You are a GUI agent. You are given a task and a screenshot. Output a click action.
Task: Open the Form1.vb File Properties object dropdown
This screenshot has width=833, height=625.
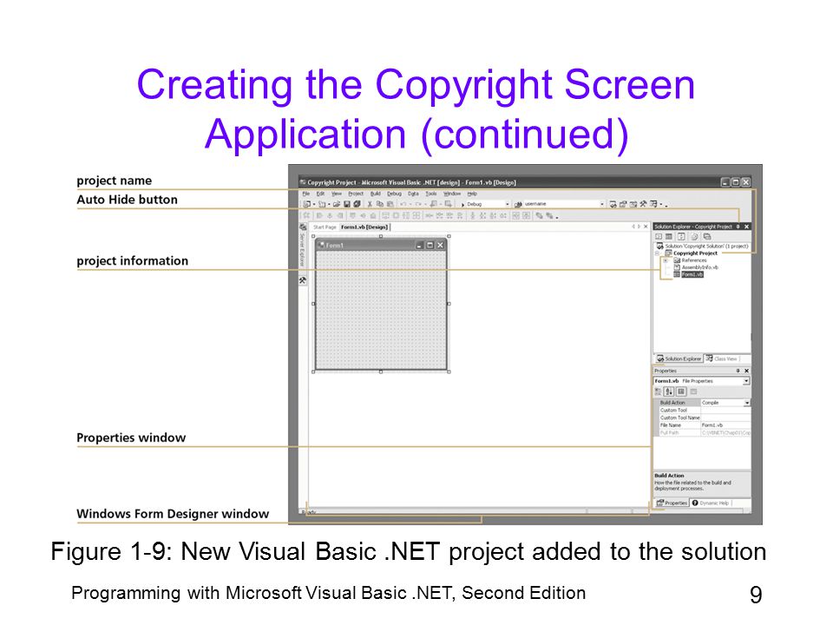pyautogui.click(x=746, y=380)
